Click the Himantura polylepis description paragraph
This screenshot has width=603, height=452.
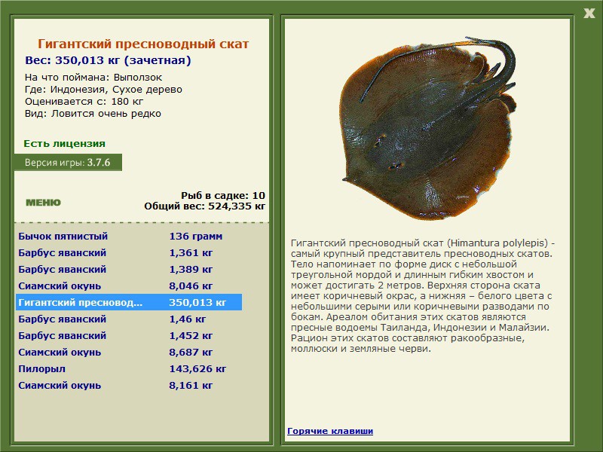(x=423, y=295)
